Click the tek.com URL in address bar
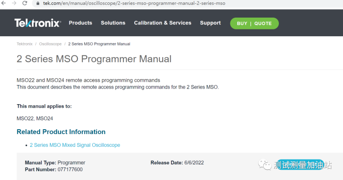343x180 pixels. pos(134,3)
